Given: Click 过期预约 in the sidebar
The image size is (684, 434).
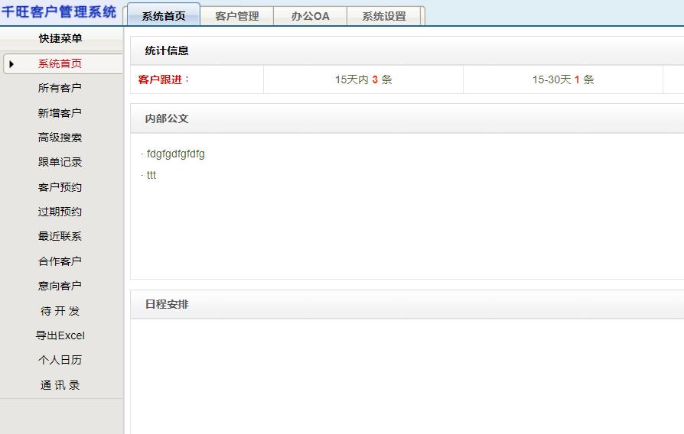Looking at the screenshot, I should [60, 212].
